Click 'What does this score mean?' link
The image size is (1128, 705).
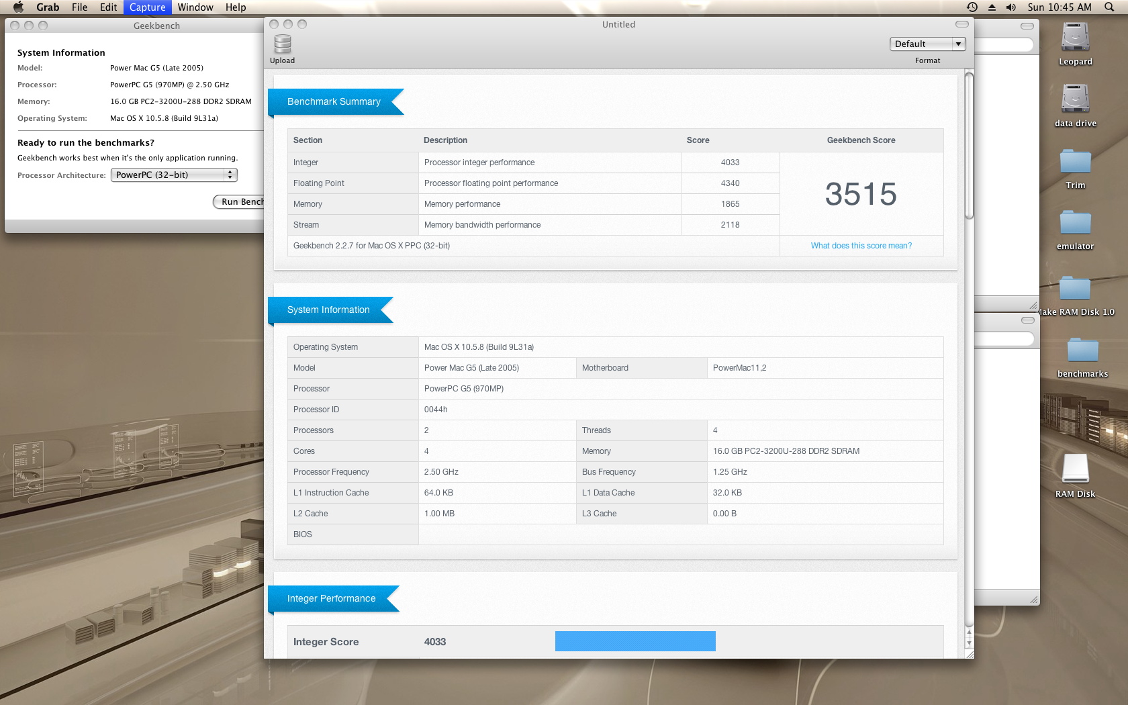pyautogui.click(x=861, y=246)
